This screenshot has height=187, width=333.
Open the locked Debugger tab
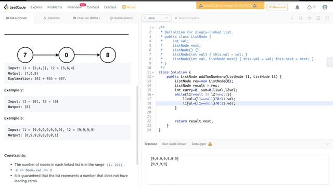point(201,144)
